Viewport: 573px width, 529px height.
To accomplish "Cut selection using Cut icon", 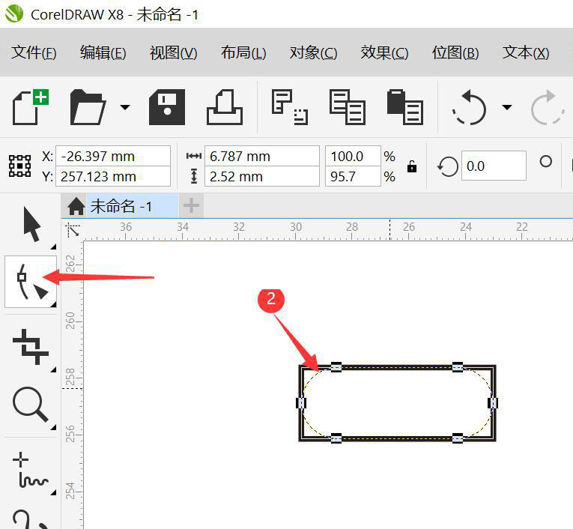I will (x=290, y=106).
